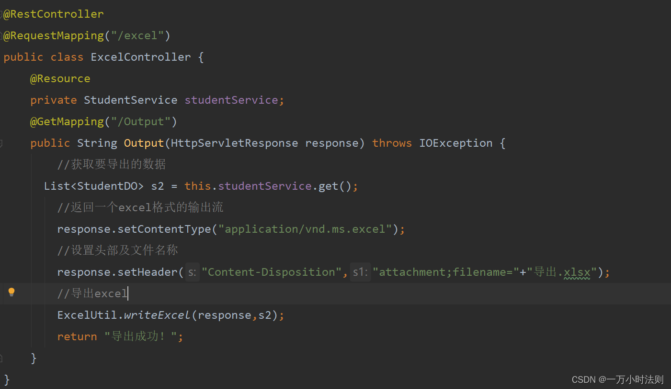Screen dimensions: 671x389
Task: Click the ExcelUtil class reference
Action: click(x=87, y=315)
